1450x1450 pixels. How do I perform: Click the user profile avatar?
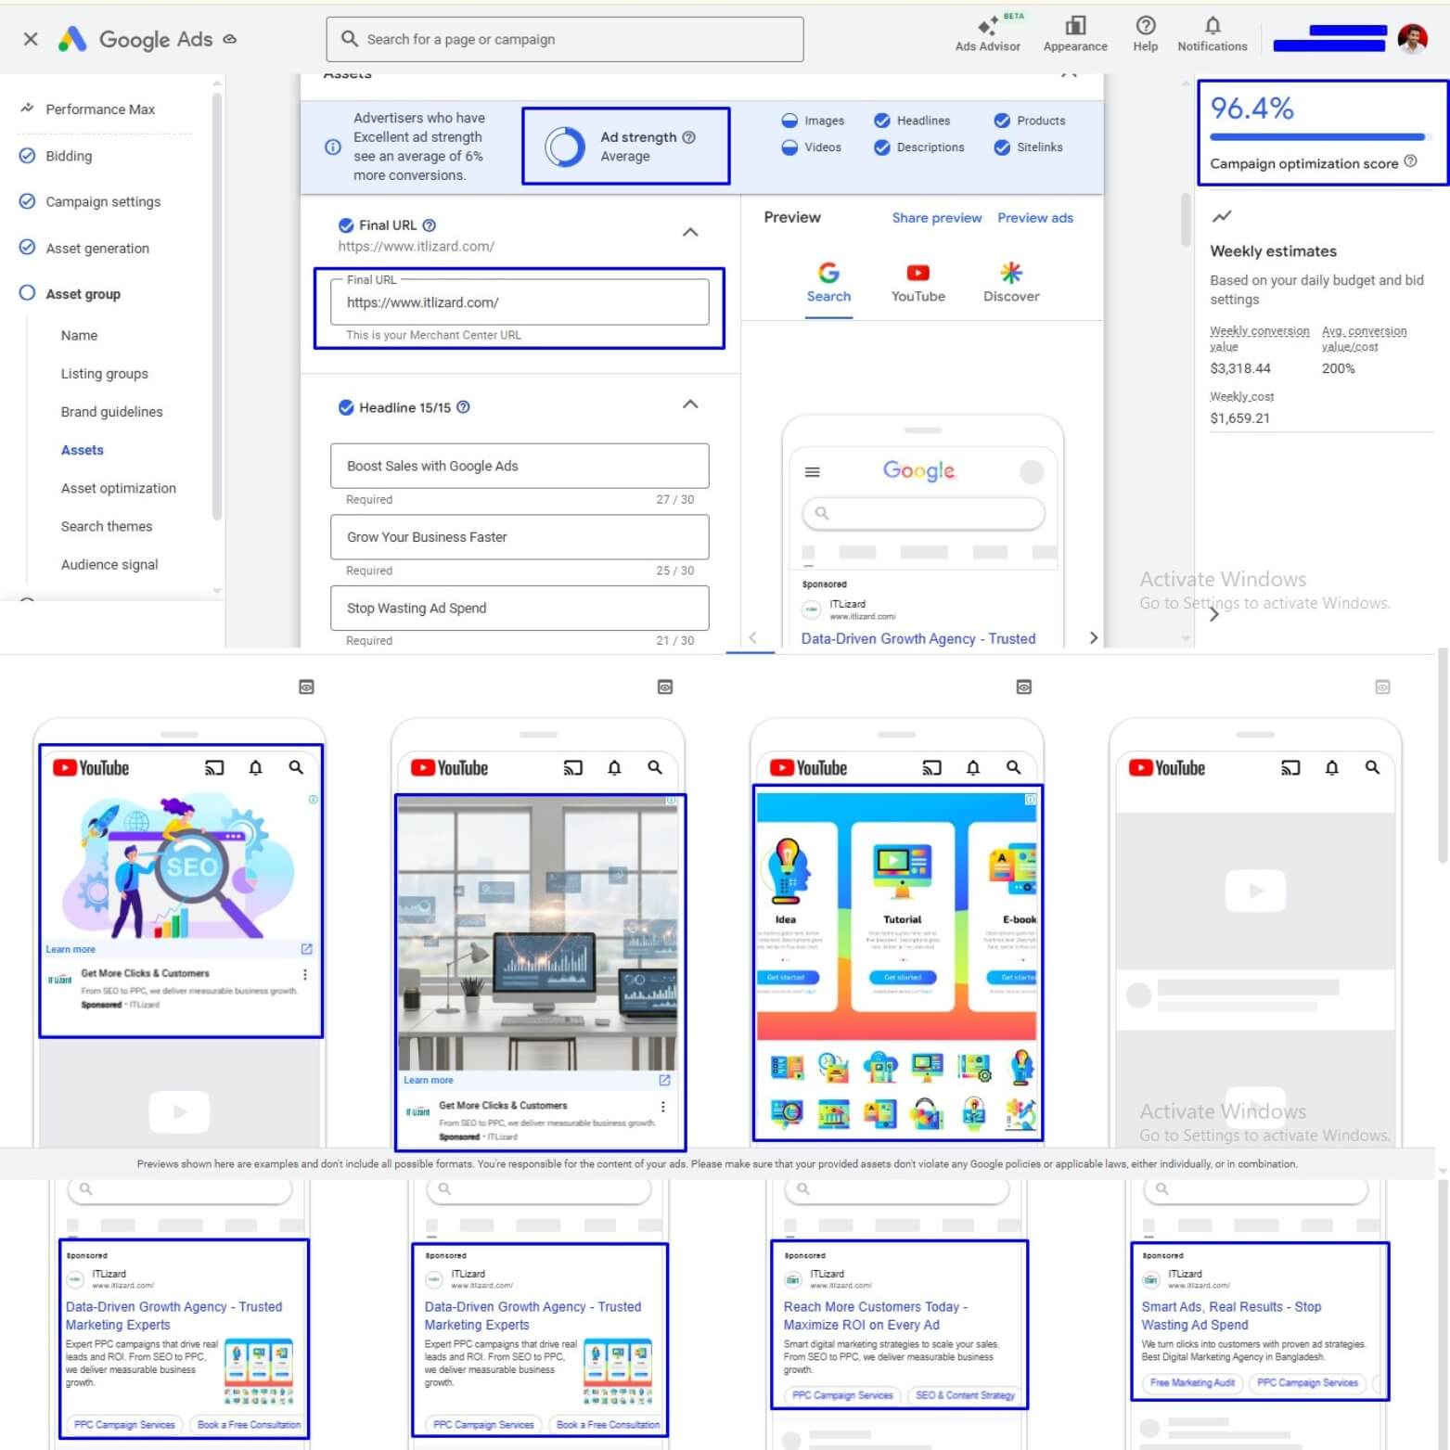coord(1411,39)
